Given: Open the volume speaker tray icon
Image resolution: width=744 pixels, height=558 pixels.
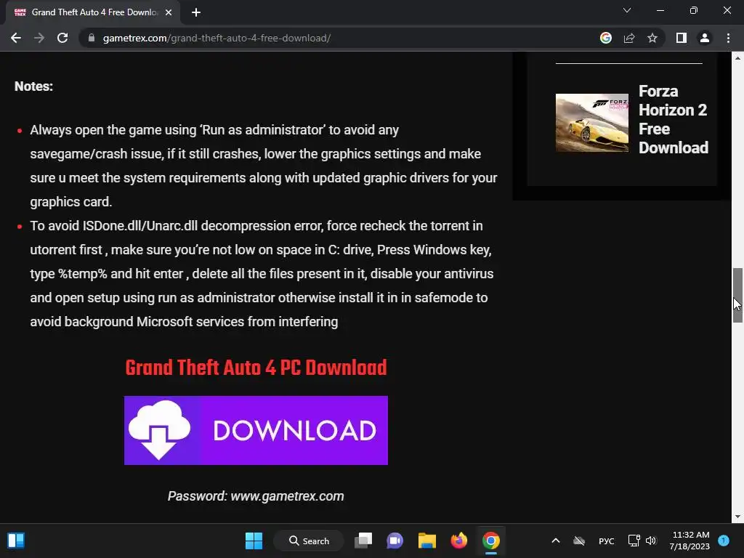Looking at the screenshot, I should tap(651, 541).
